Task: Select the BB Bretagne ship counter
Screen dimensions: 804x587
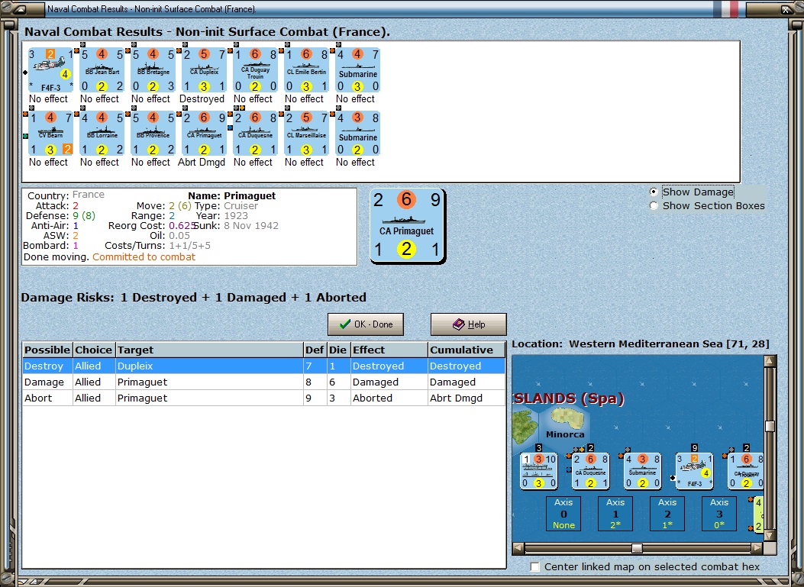Action: pyautogui.click(x=153, y=69)
